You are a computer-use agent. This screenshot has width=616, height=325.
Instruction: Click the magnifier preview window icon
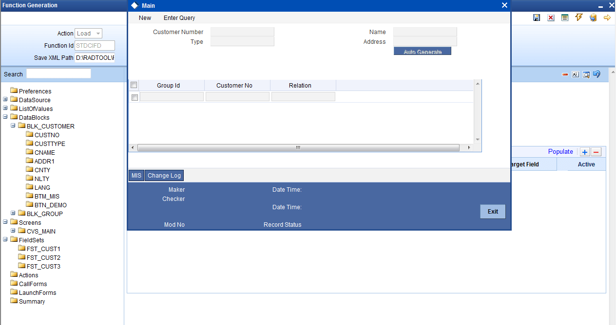[x=586, y=74]
